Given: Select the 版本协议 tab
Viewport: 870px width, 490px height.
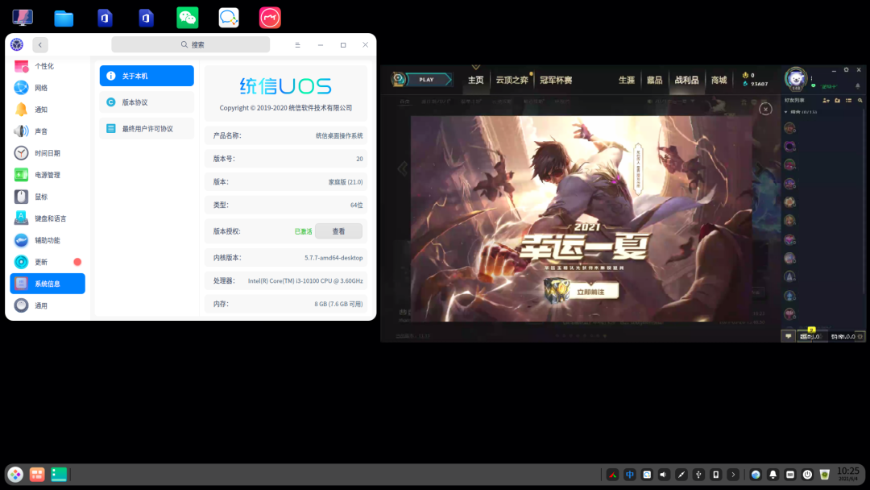Looking at the screenshot, I should point(147,102).
